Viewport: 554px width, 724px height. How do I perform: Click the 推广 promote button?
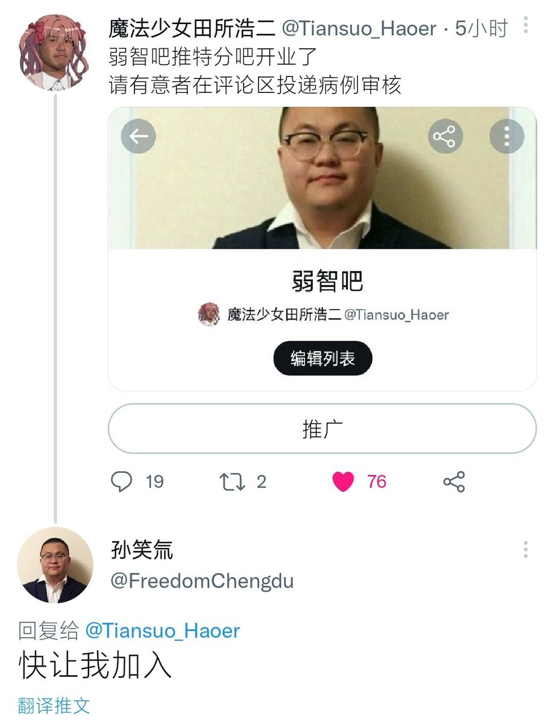pos(322,428)
